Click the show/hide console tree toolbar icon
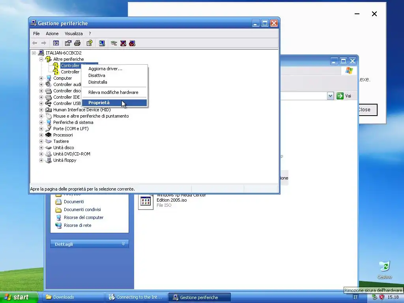Screen dimensions: 404x303 (x=56, y=43)
